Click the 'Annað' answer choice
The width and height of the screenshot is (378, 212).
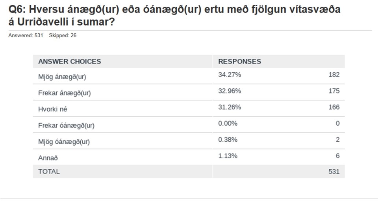[x=48, y=158]
